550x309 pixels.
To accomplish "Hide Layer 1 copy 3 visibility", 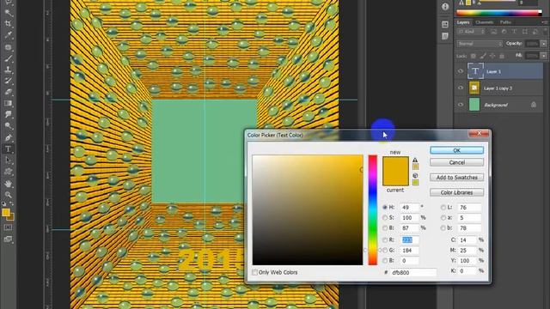I will click(461, 88).
